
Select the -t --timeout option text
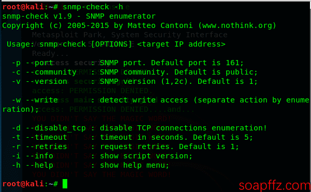[39, 138]
